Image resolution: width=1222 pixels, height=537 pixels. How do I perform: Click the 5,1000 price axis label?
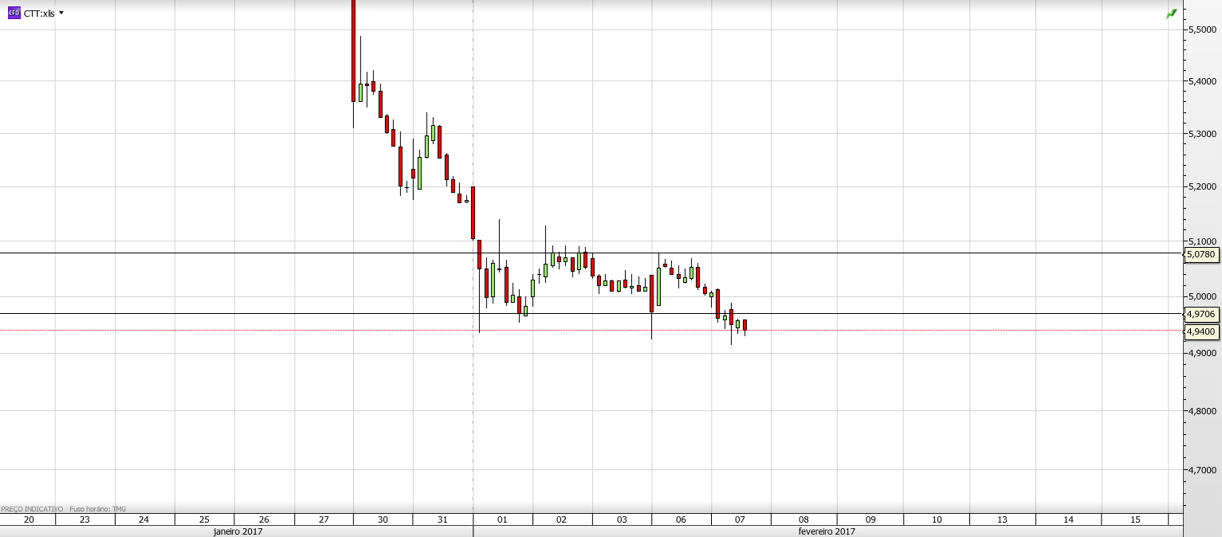point(1201,241)
